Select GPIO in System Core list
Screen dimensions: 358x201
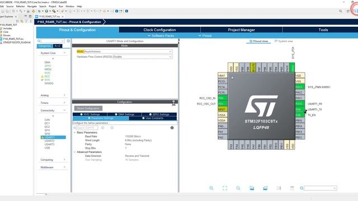tap(48, 66)
